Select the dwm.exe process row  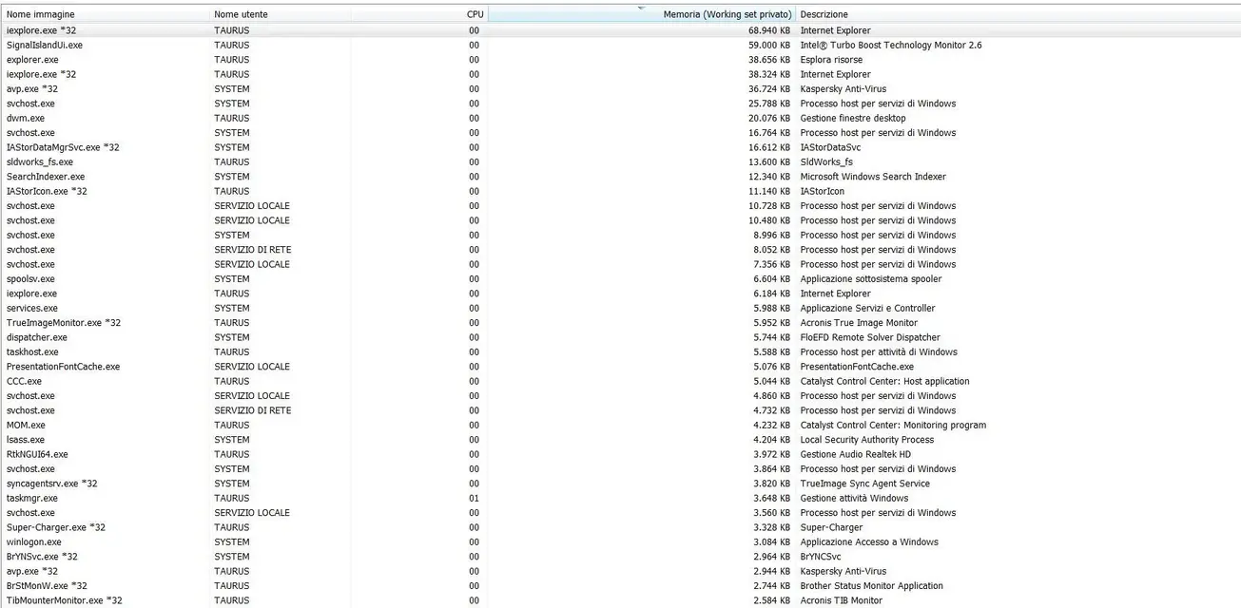26,119
